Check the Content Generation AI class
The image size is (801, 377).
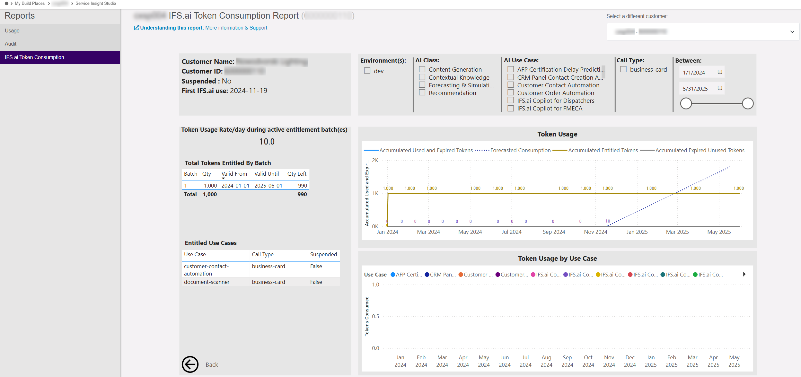pyautogui.click(x=422, y=69)
